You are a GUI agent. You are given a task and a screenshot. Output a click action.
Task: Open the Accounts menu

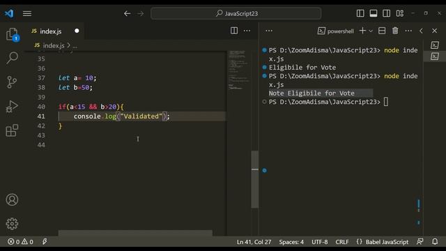(x=12, y=200)
